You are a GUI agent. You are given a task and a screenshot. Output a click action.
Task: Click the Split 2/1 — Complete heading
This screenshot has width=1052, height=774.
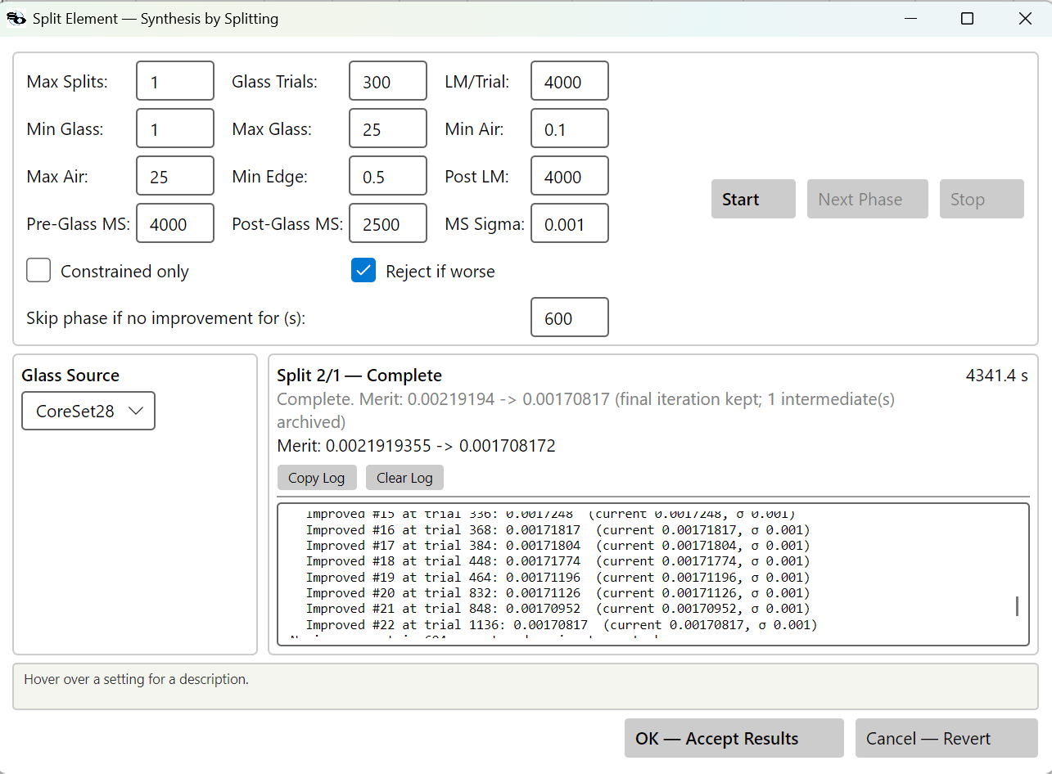coord(359,376)
